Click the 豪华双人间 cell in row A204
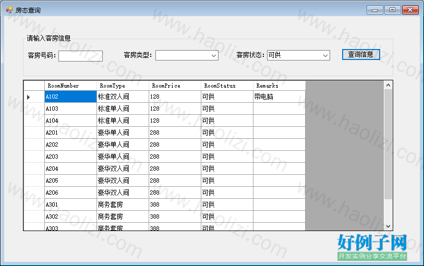424x266 pixels. pyautogui.click(x=123, y=168)
